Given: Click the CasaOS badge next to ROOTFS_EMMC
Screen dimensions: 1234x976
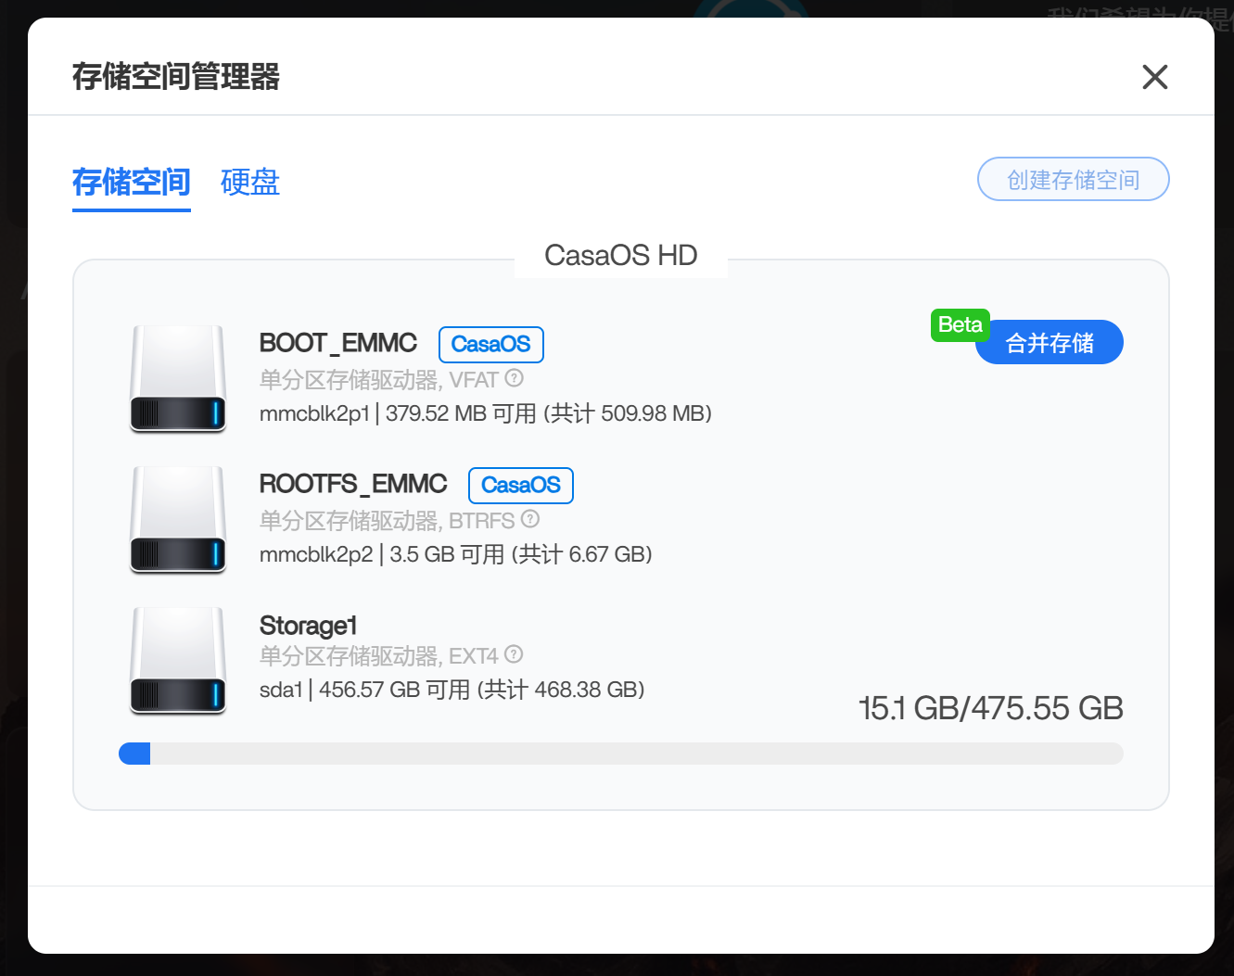Looking at the screenshot, I should coord(520,485).
